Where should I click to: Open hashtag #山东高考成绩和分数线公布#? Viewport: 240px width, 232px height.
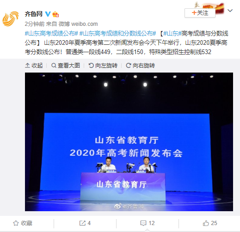click(117, 33)
